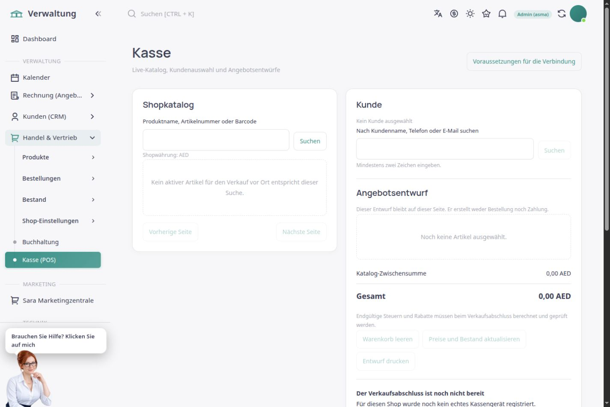Click the Rechnung invoice icon
This screenshot has height=407, width=610.
pyautogui.click(x=15, y=96)
